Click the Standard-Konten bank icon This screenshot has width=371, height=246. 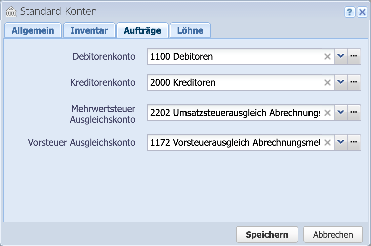pos(11,12)
